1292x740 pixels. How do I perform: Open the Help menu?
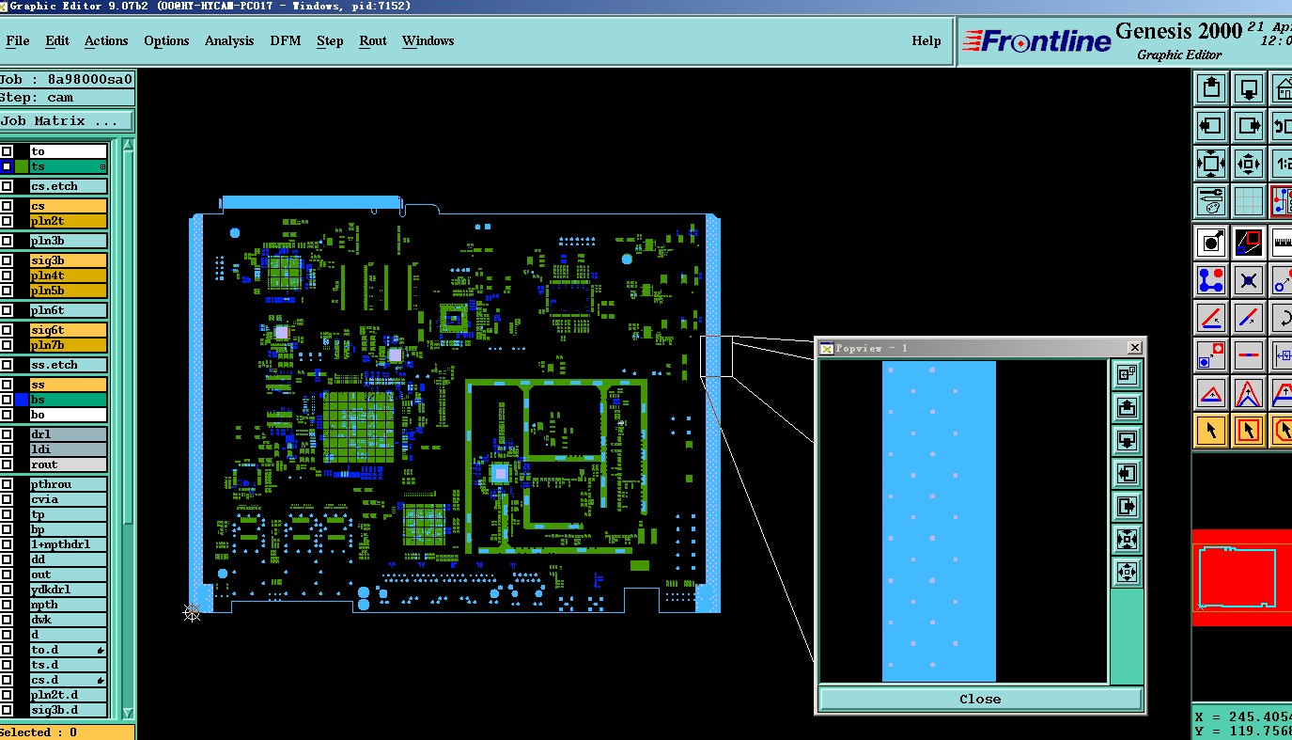click(x=926, y=40)
